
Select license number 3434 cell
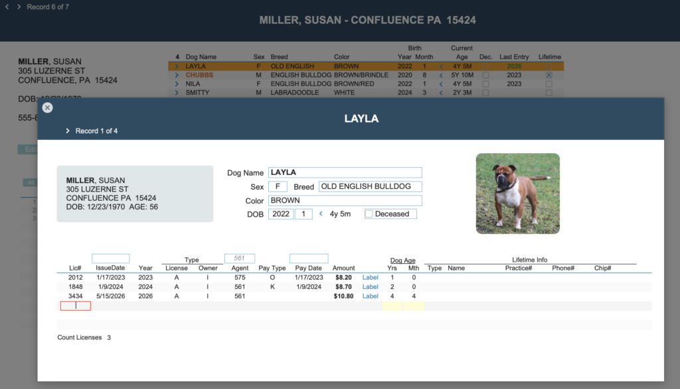[x=76, y=296]
